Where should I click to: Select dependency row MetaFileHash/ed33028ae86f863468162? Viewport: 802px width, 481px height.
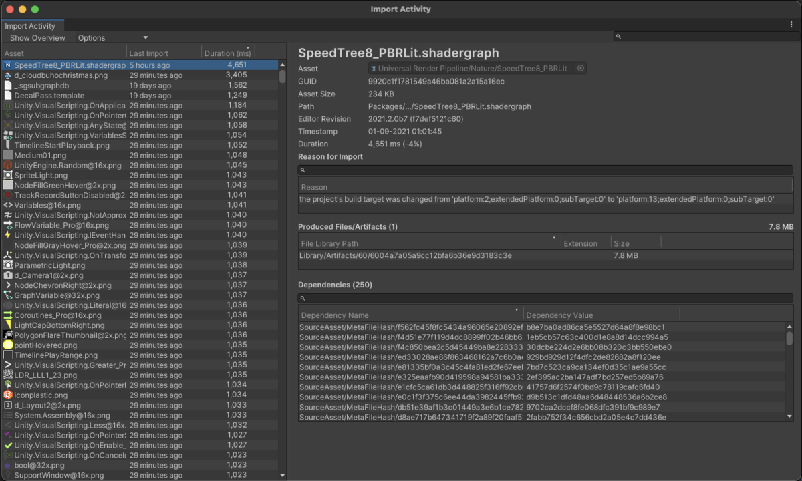tap(542, 357)
